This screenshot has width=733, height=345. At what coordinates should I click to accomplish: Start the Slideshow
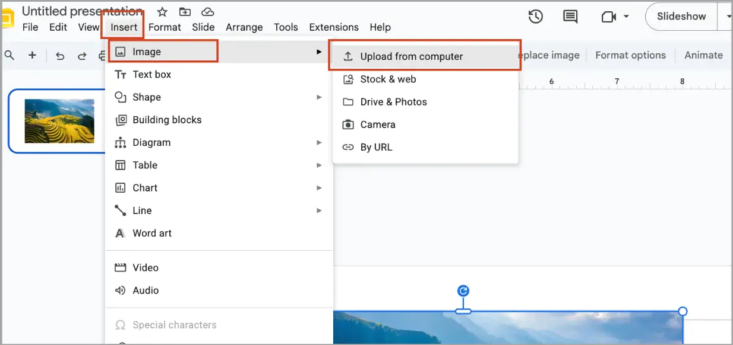681,17
